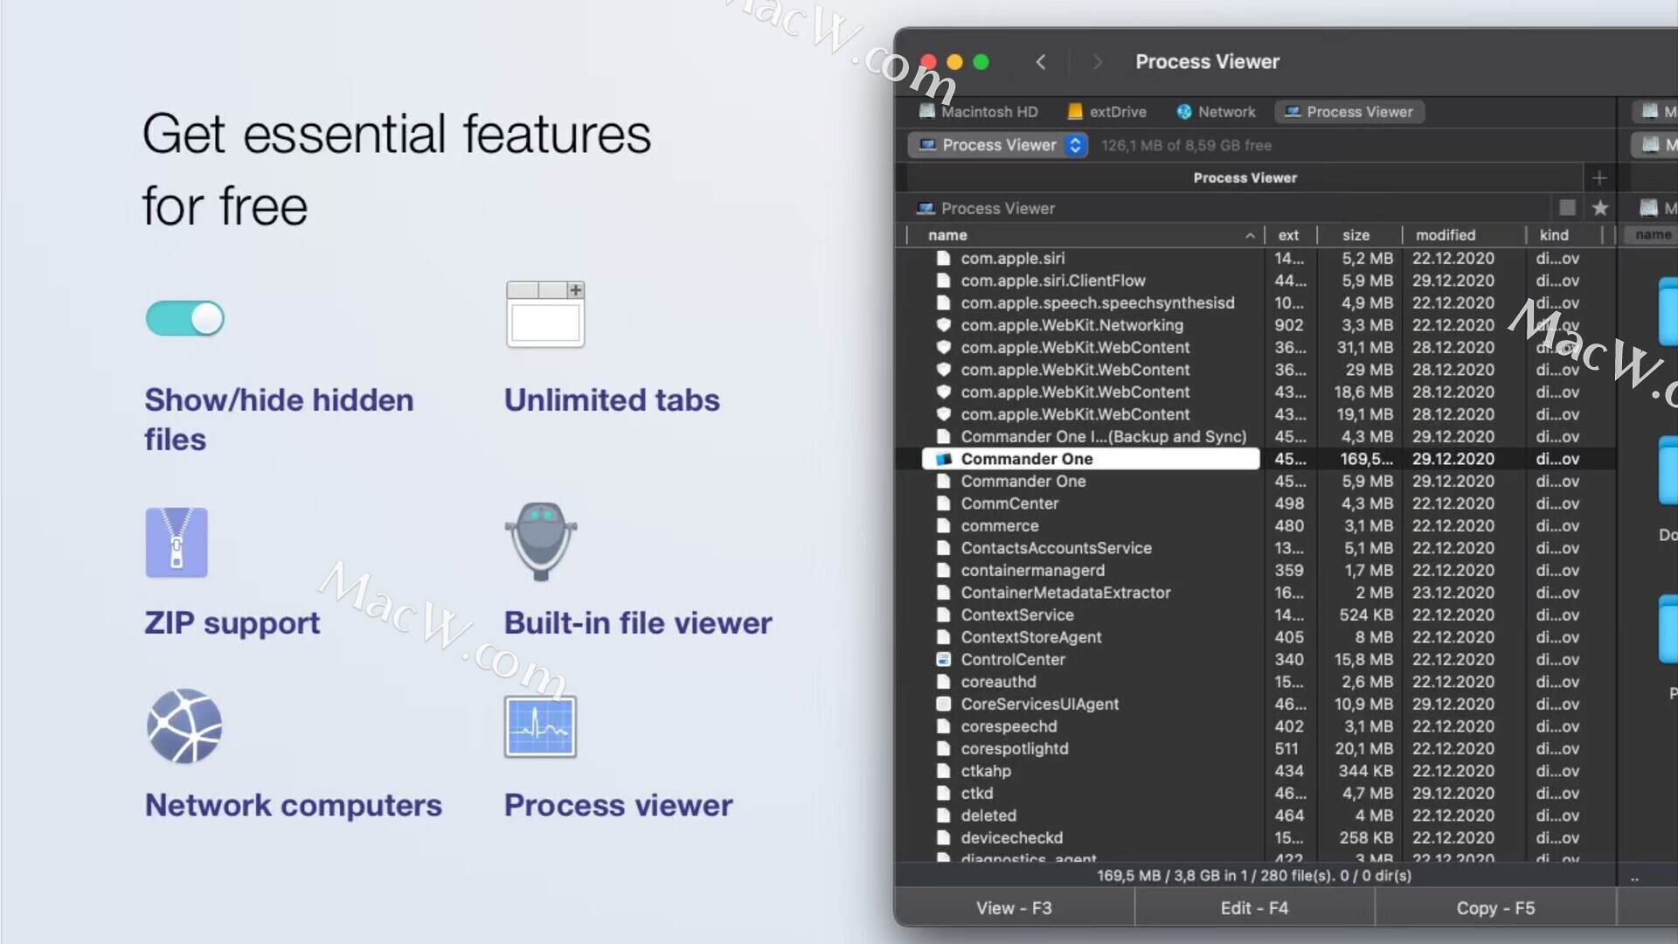Select the com.apple.siri row
The height and width of the screenshot is (944, 1678).
(1257, 259)
